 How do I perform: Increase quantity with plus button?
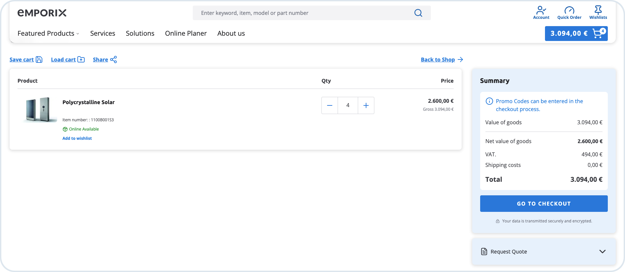tap(366, 105)
